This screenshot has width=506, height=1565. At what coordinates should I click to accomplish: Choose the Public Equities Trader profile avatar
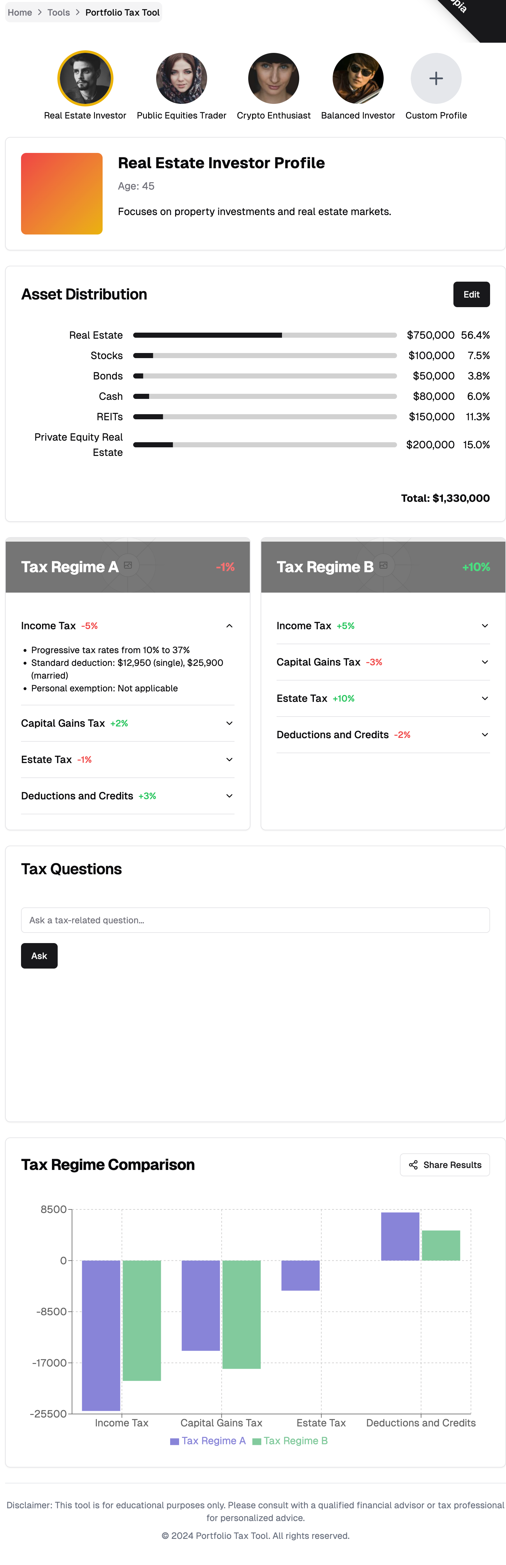[x=181, y=78]
